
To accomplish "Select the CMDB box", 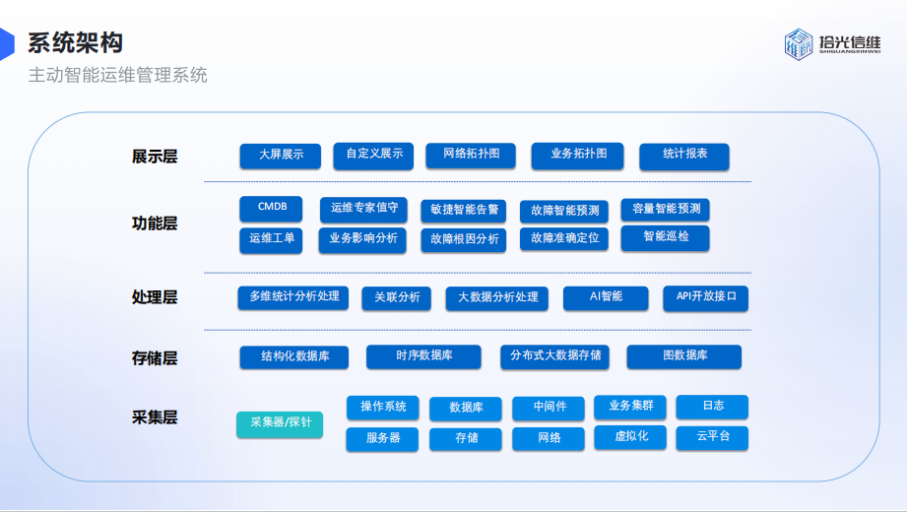I will [x=271, y=209].
